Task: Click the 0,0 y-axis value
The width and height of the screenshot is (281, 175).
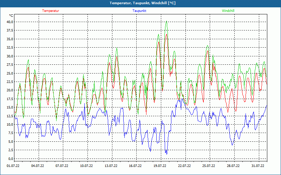Action: pyautogui.click(x=11, y=159)
